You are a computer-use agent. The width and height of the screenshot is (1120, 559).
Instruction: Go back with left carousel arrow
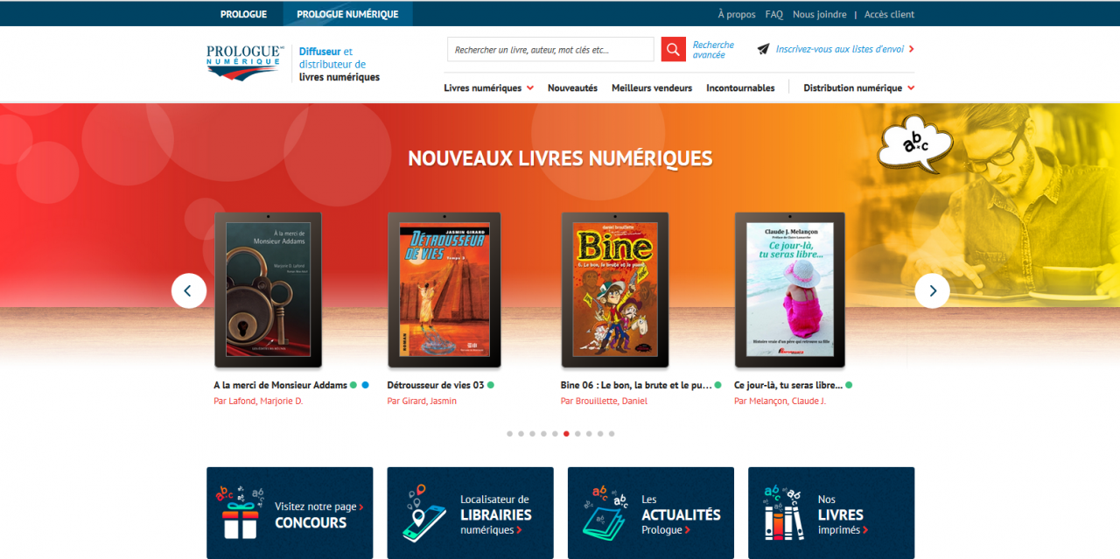pos(189,290)
